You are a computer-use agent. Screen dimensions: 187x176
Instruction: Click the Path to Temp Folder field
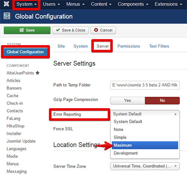tap(145, 85)
